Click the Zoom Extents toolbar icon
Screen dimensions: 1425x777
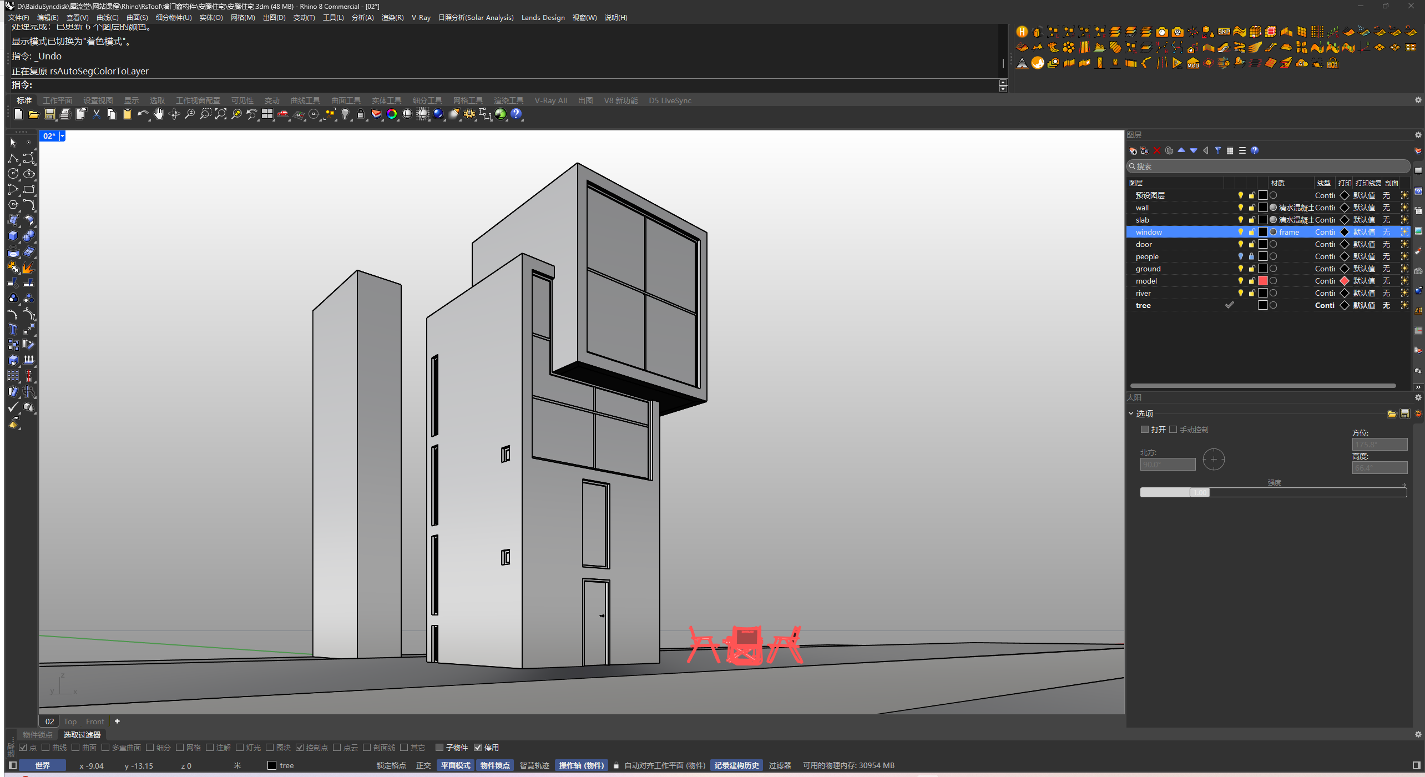tap(221, 114)
